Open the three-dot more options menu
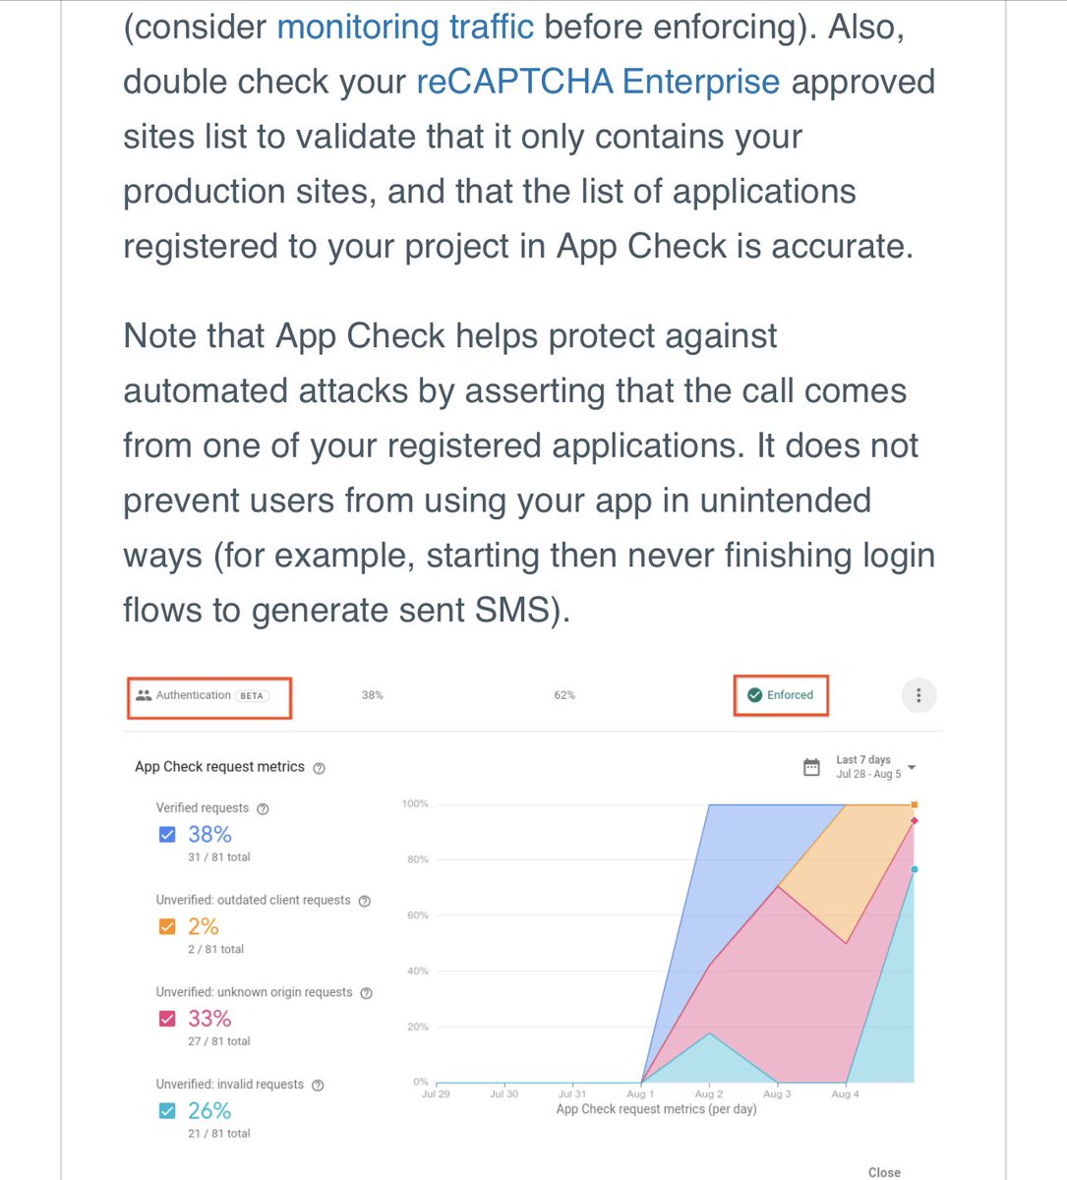1067x1180 pixels. (x=919, y=695)
